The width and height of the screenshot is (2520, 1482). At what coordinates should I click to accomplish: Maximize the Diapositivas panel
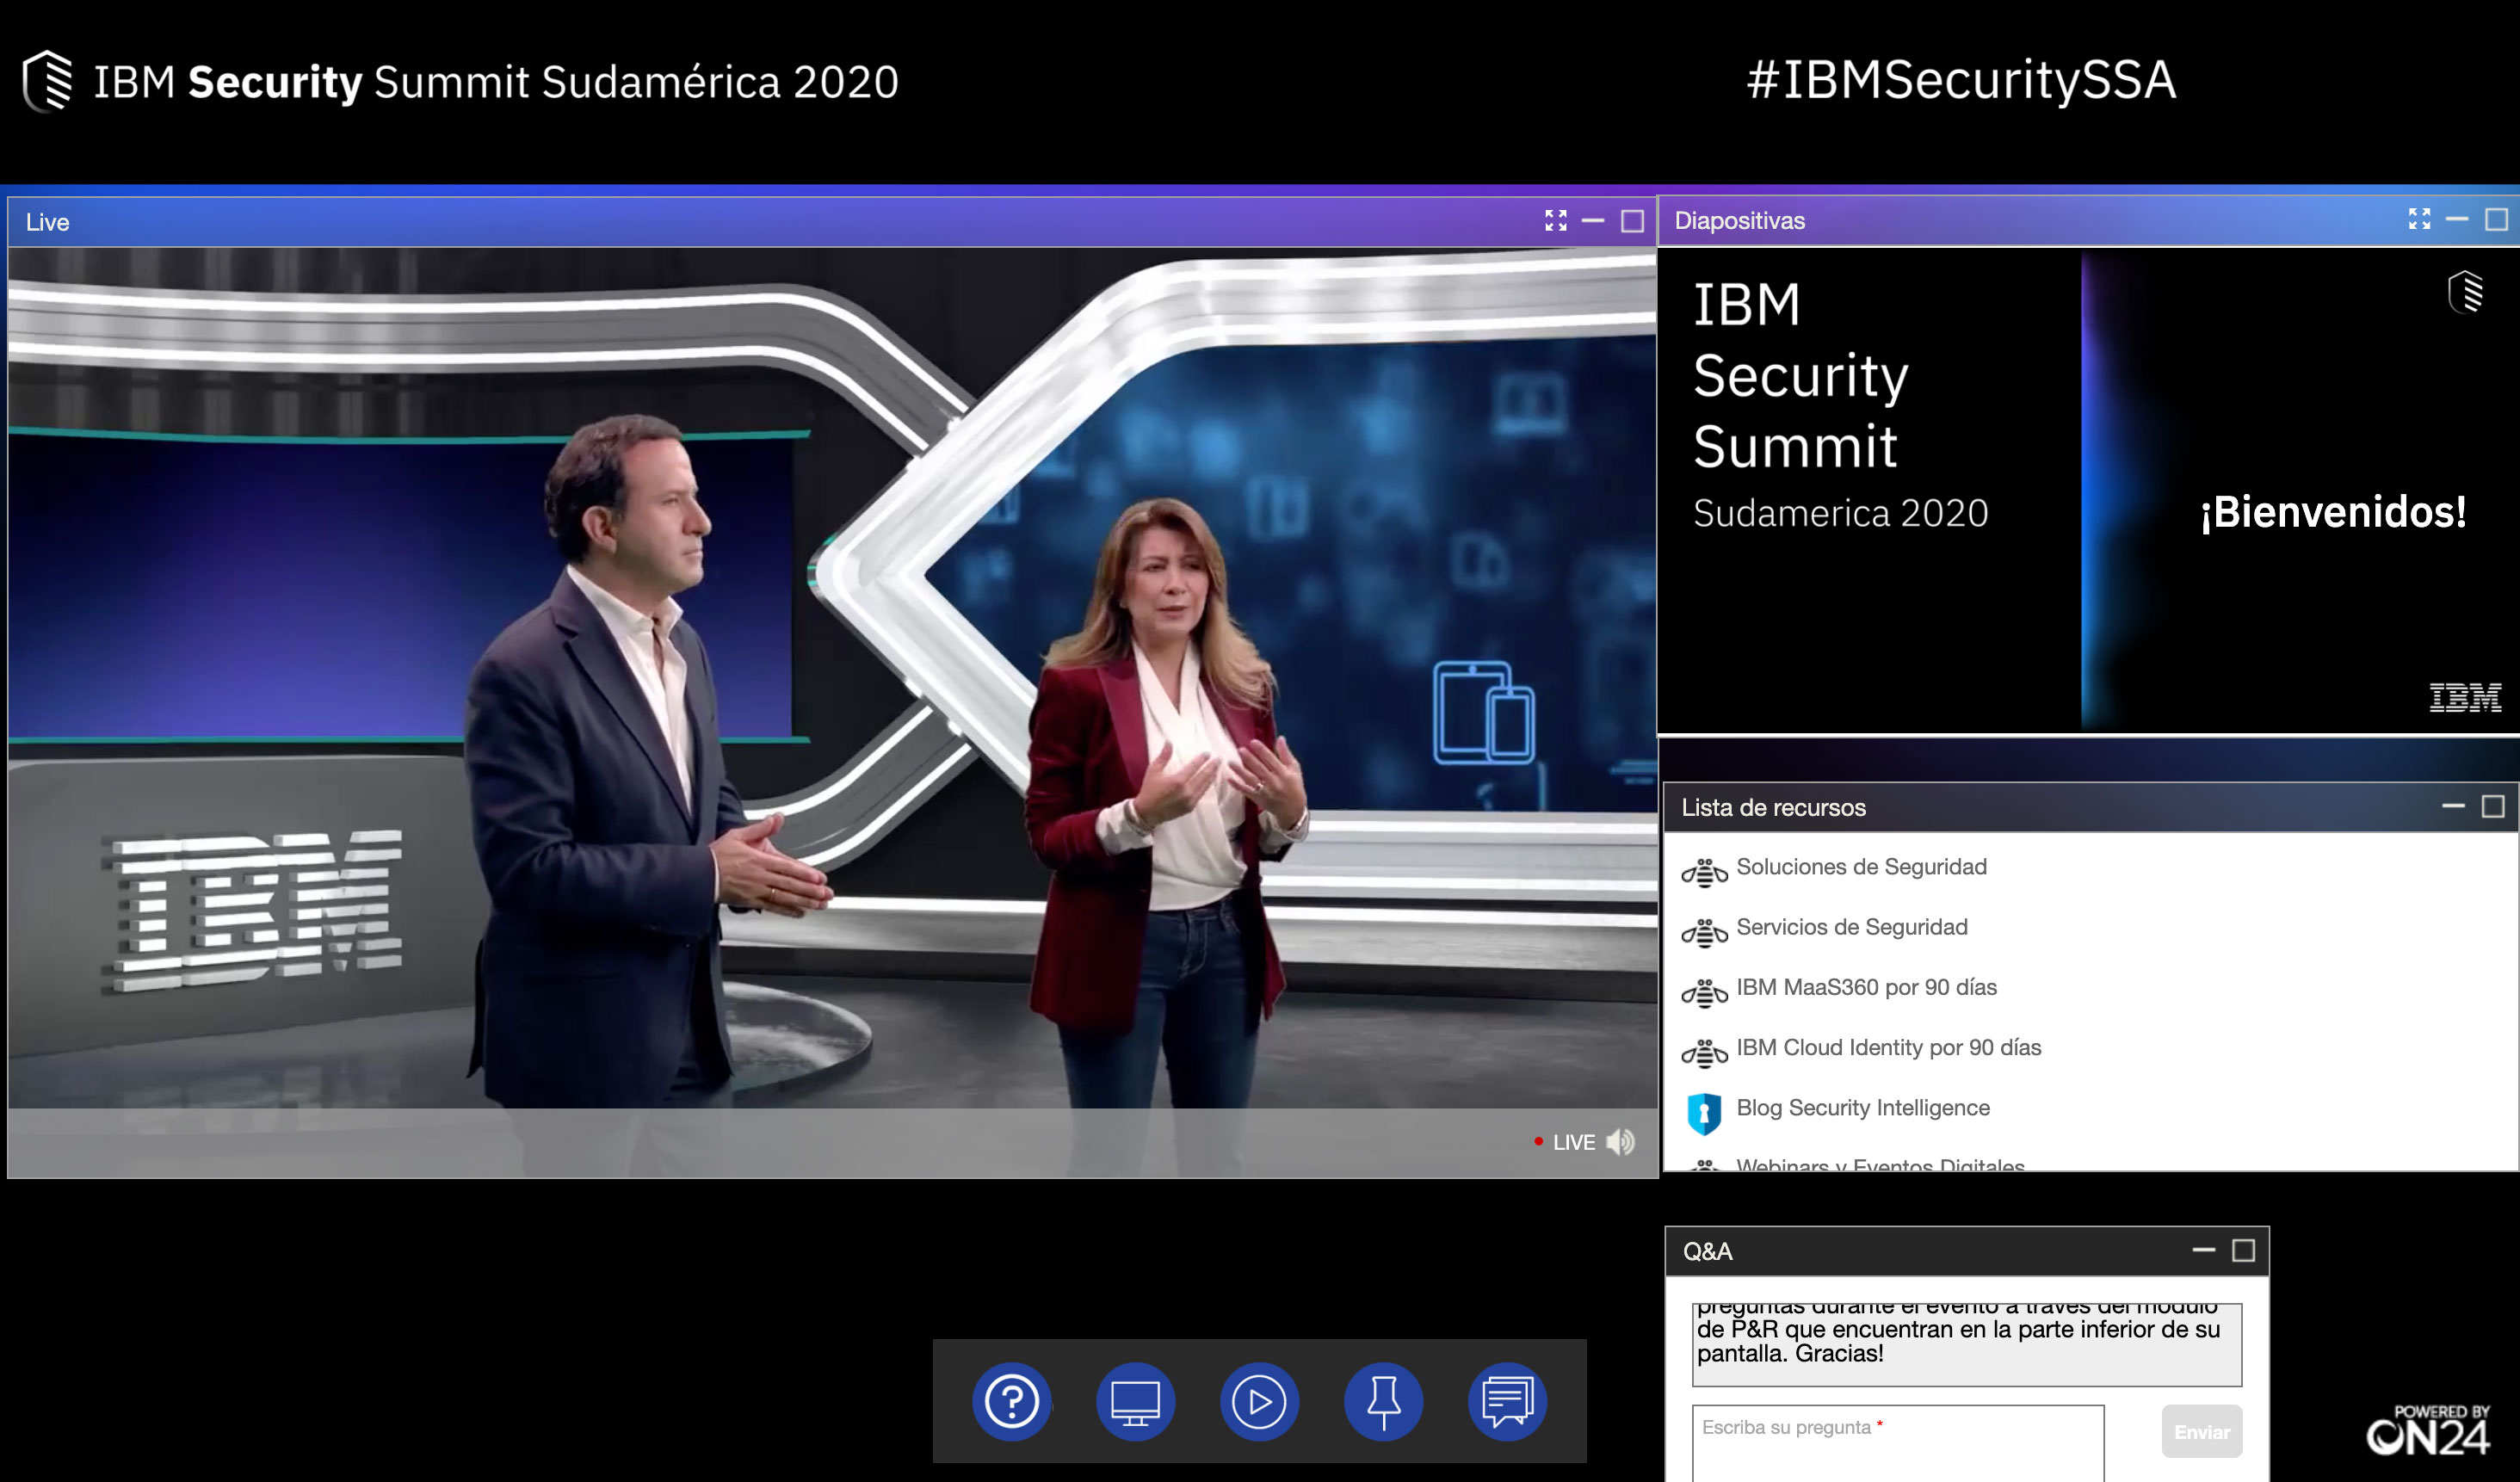tap(2495, 219)
